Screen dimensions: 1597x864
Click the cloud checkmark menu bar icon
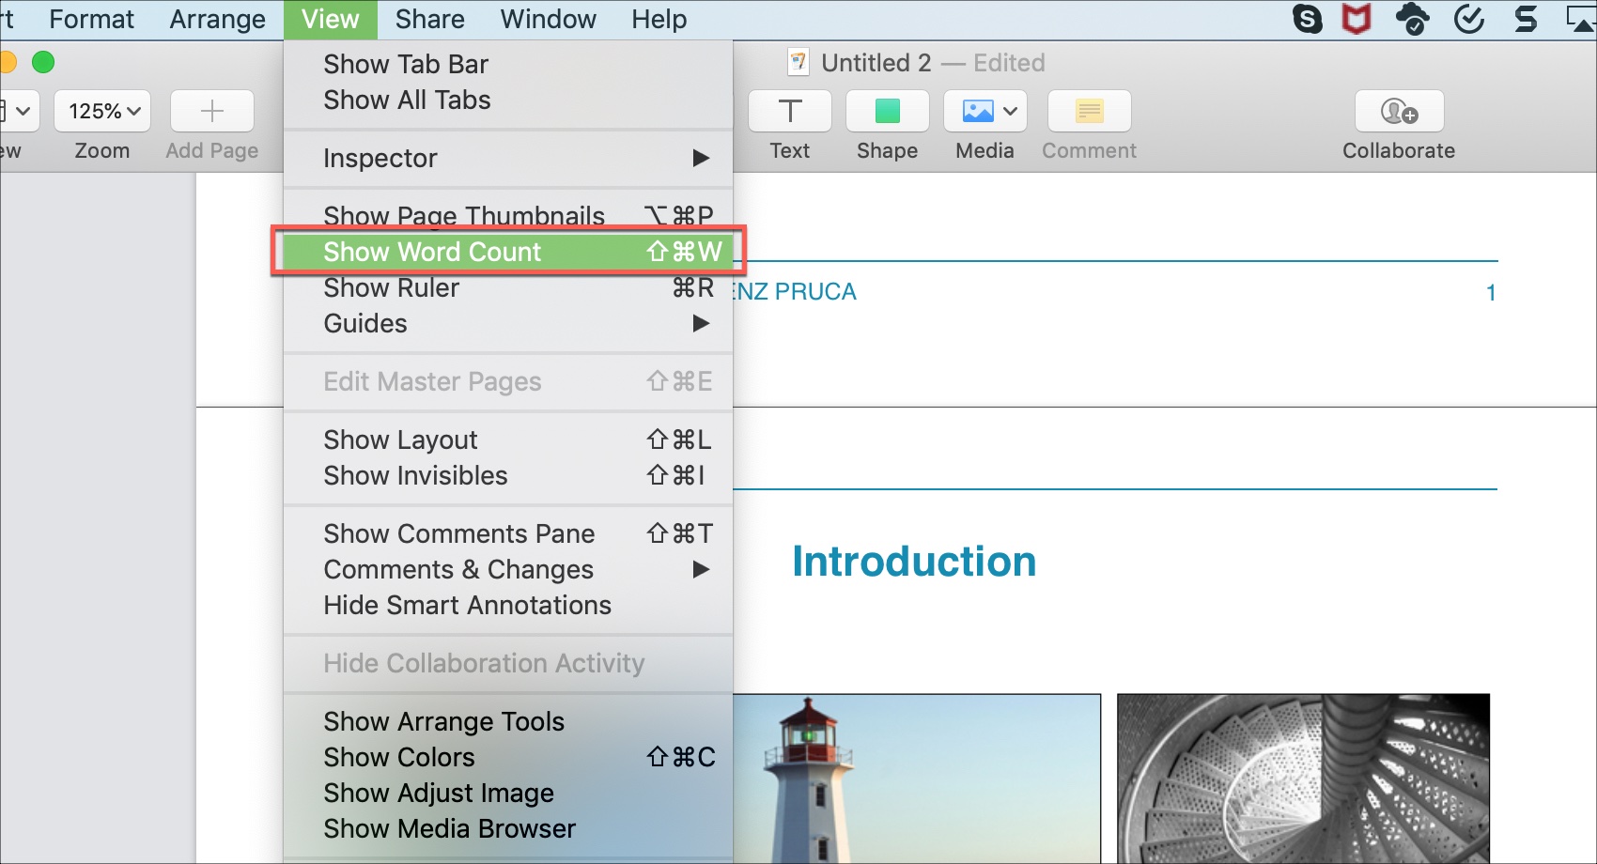(1412, 19)
